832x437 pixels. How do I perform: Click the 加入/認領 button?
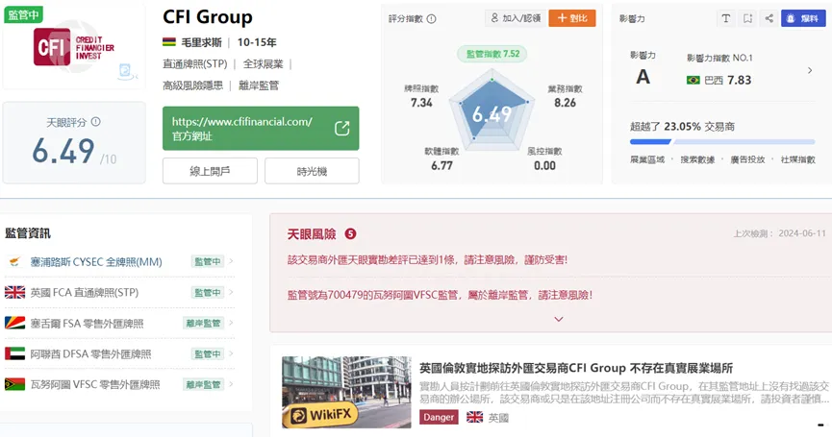tap(516, 18)
